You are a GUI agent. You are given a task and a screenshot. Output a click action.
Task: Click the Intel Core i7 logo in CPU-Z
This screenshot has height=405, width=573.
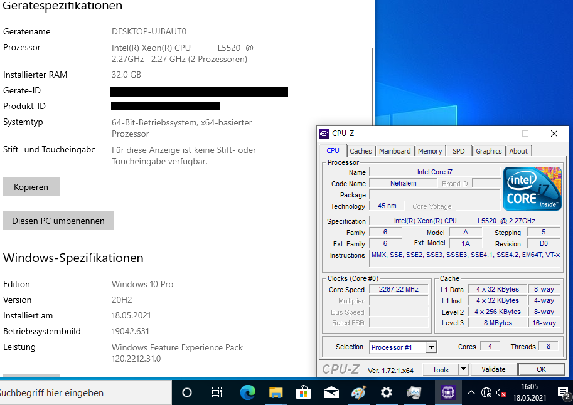(532, 189)
